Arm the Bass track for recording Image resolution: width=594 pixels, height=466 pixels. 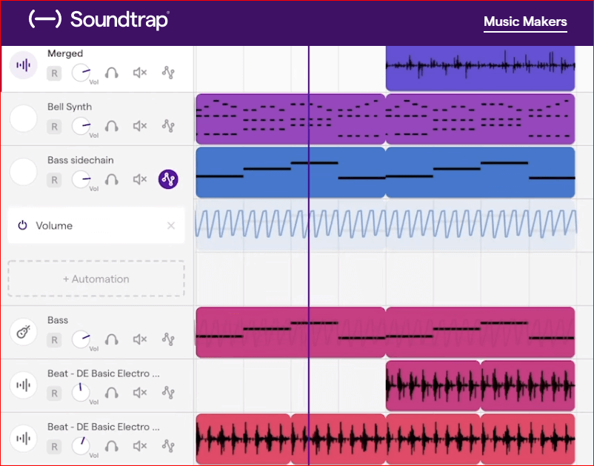click(x=53, y=340)
